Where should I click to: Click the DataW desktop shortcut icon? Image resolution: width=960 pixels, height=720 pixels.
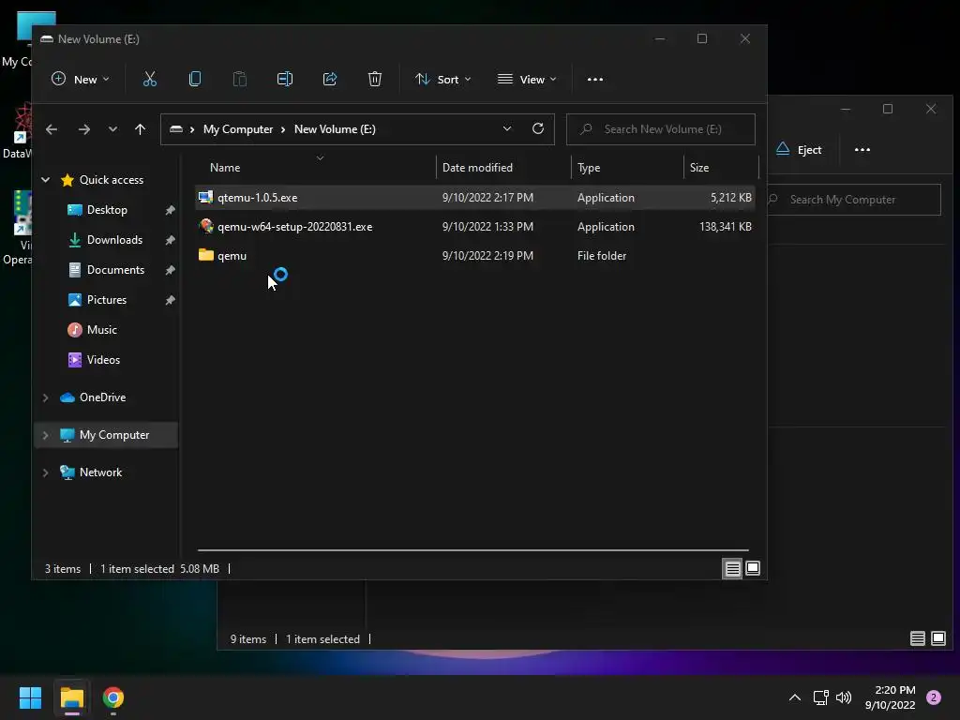[x=19, y=130]
